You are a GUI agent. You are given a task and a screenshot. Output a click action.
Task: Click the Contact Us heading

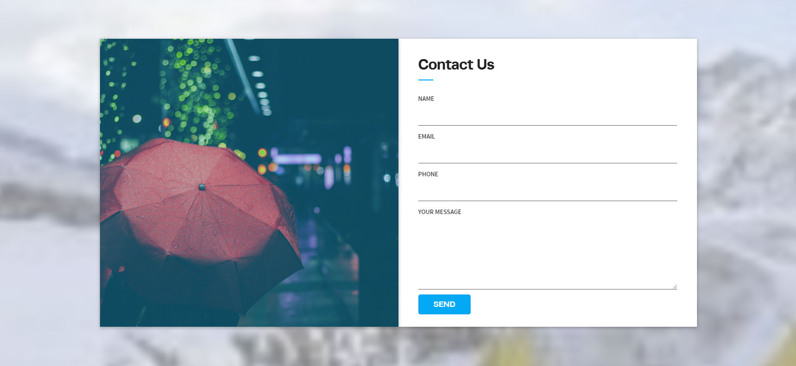coord(456,65)
